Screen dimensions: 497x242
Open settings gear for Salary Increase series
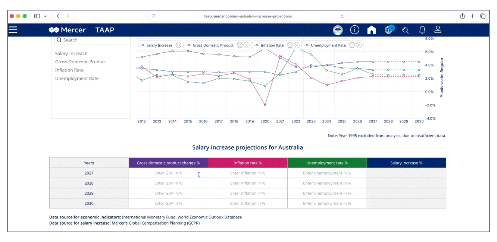click(x=178, y=45)
